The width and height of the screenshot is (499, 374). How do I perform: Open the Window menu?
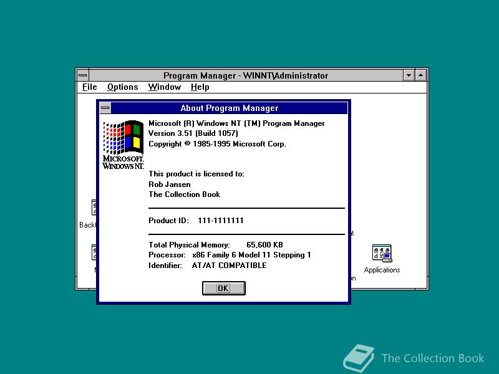point(165,87)
